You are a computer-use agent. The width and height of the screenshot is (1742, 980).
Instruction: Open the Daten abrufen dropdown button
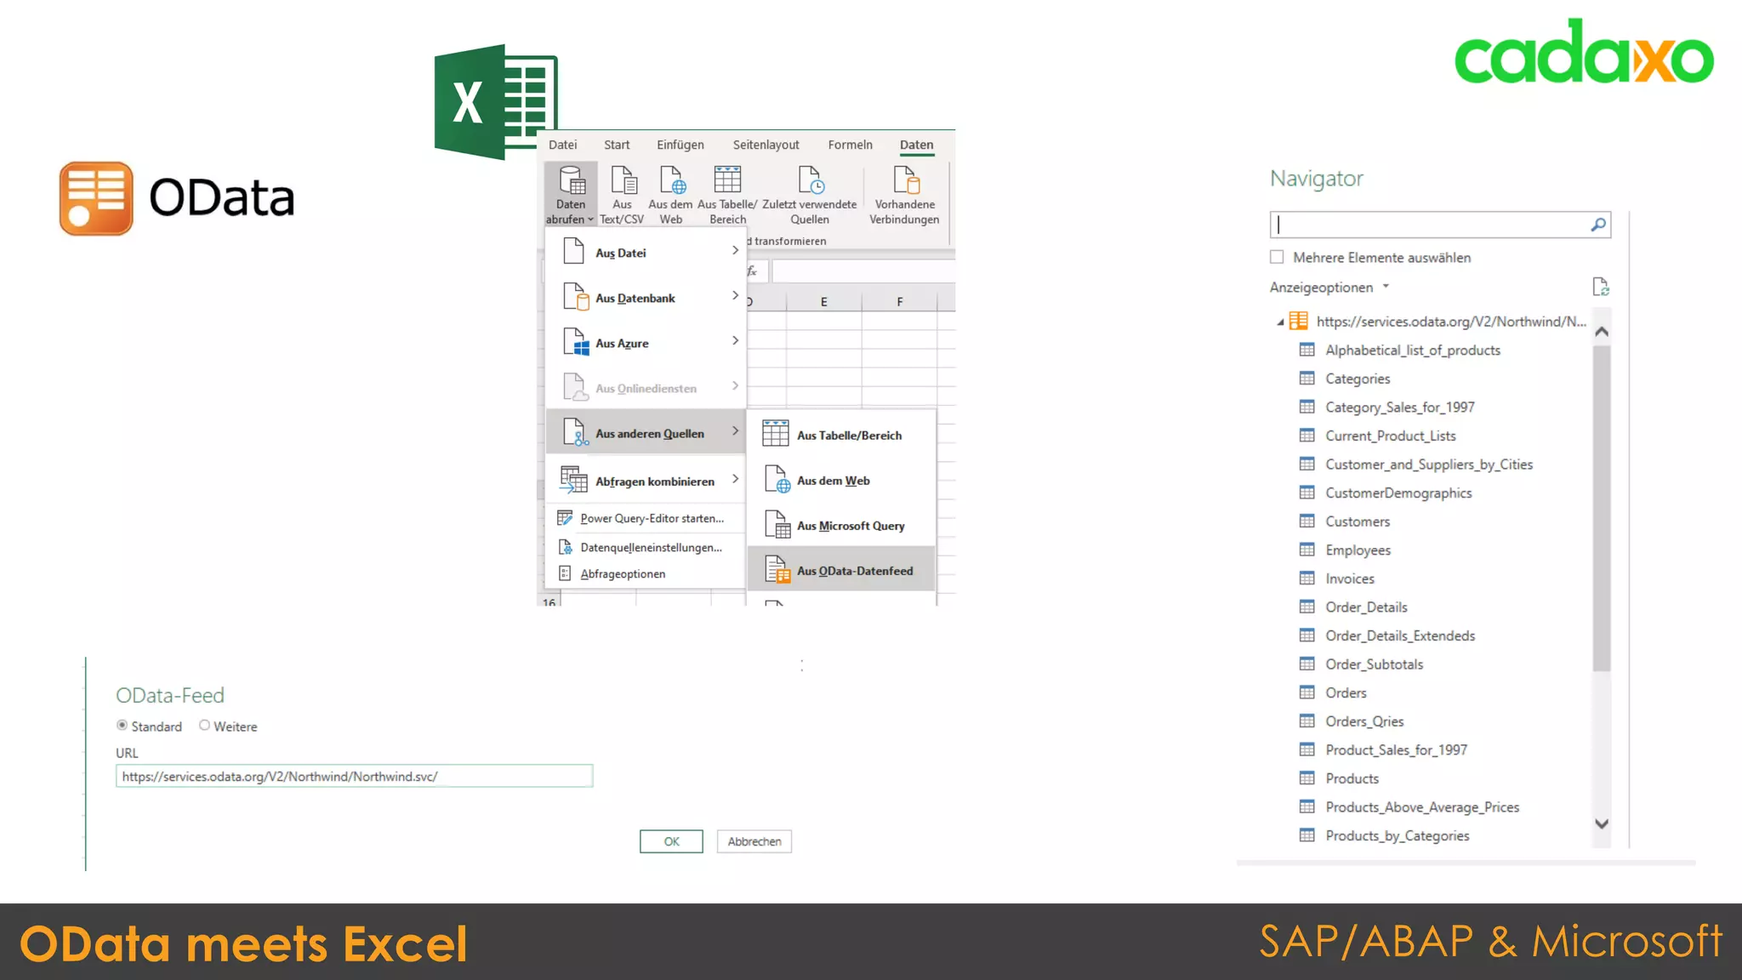coord(570,195)
